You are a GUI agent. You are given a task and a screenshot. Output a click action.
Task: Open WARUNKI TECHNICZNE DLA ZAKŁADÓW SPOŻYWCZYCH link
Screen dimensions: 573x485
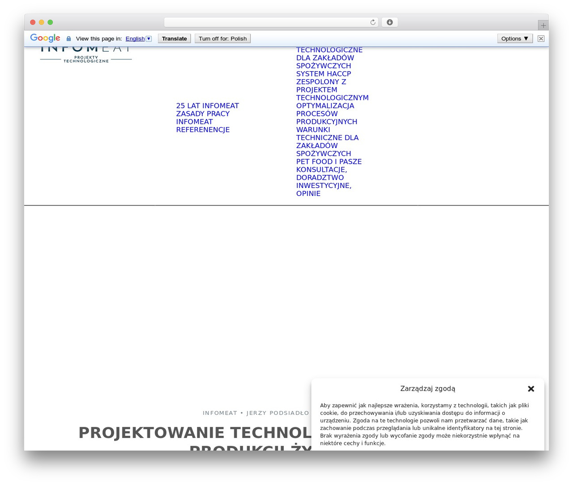[x=327, y=142]
